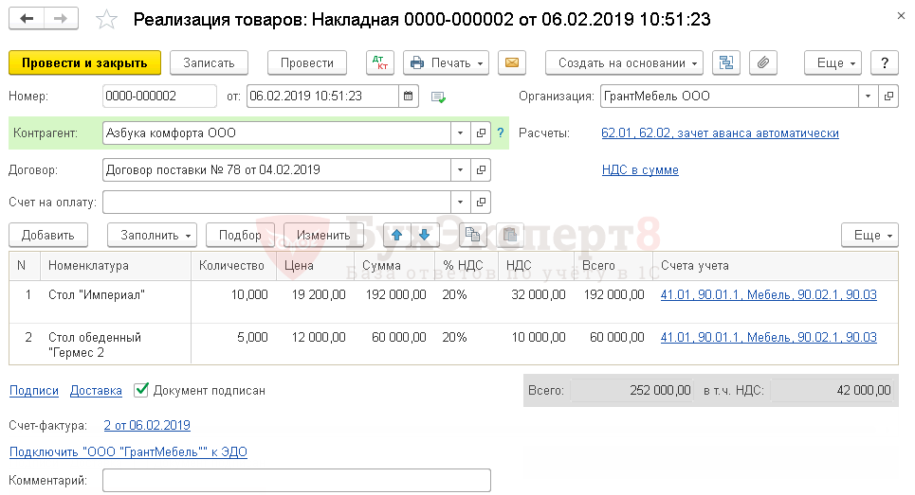Viewport: 915px width, 495px height.
Task: Click price cell 12 000,00
Action: click(315, 345)
